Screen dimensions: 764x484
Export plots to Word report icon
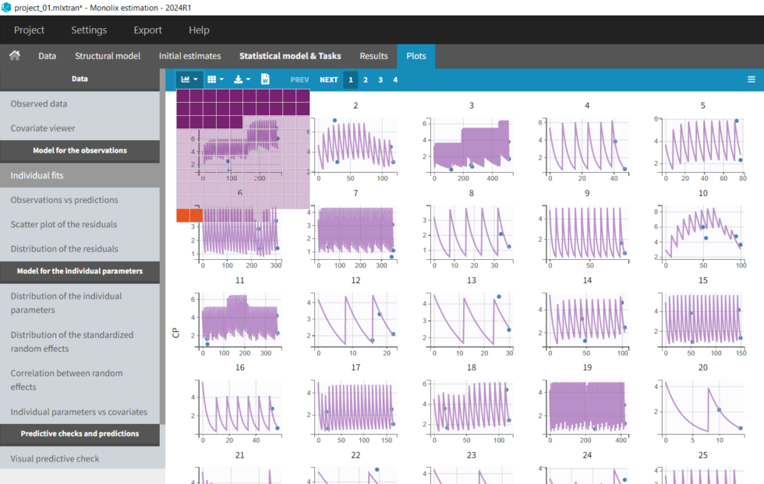tap(265, 79)
